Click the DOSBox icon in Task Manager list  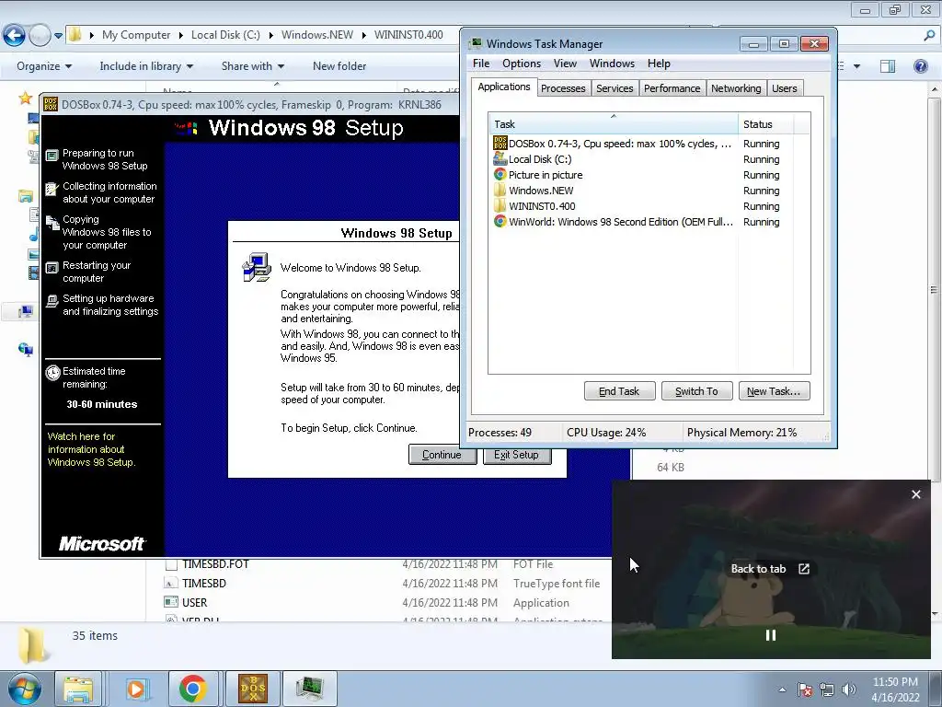click(x=500, y=143)
